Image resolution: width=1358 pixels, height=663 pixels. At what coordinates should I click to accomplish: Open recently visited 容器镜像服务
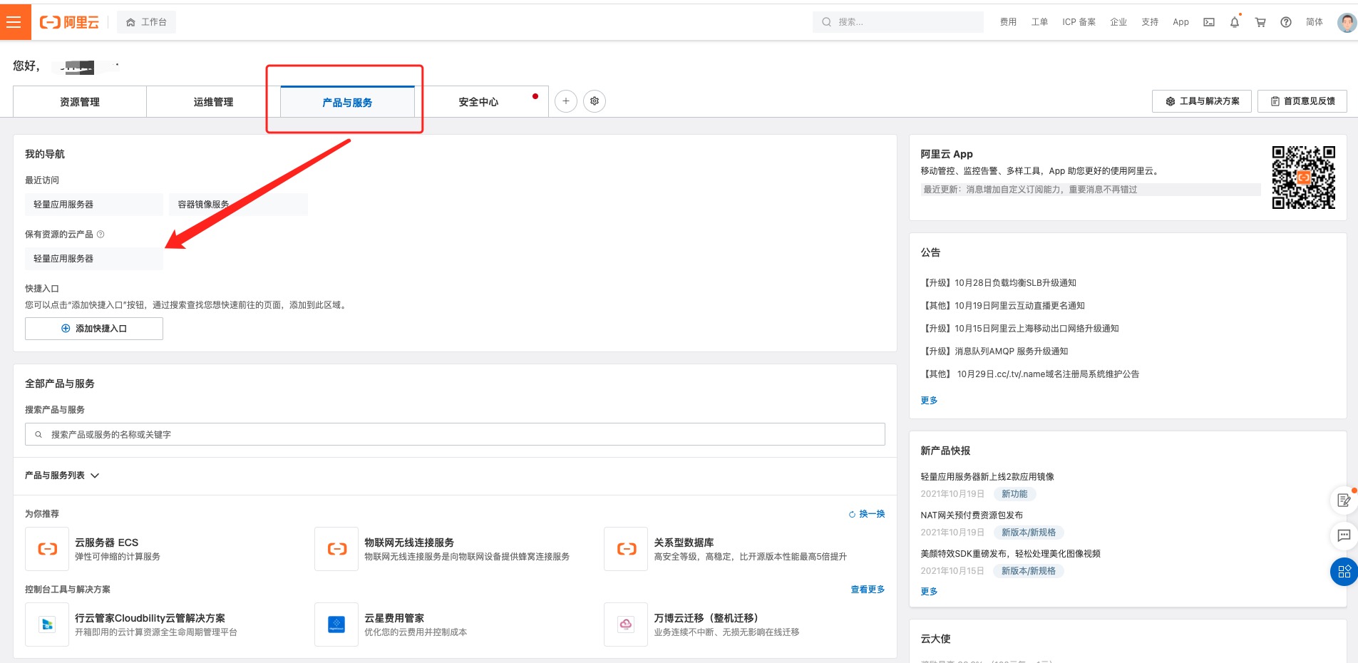point(238,205)
